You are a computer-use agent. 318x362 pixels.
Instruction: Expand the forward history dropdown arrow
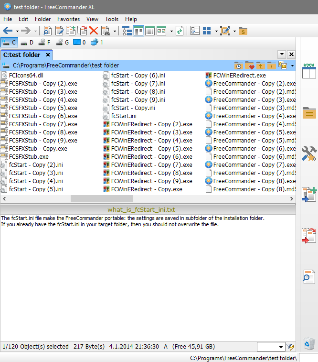(35, 31)
